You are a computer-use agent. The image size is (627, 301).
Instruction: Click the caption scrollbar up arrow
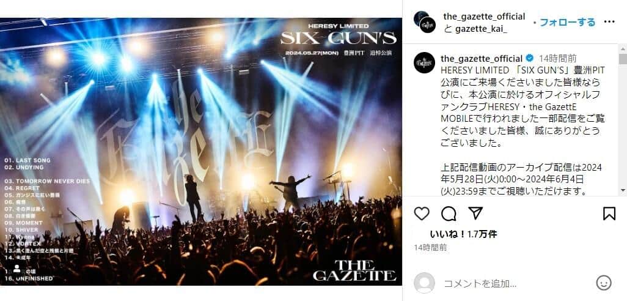tap(623, 48)
